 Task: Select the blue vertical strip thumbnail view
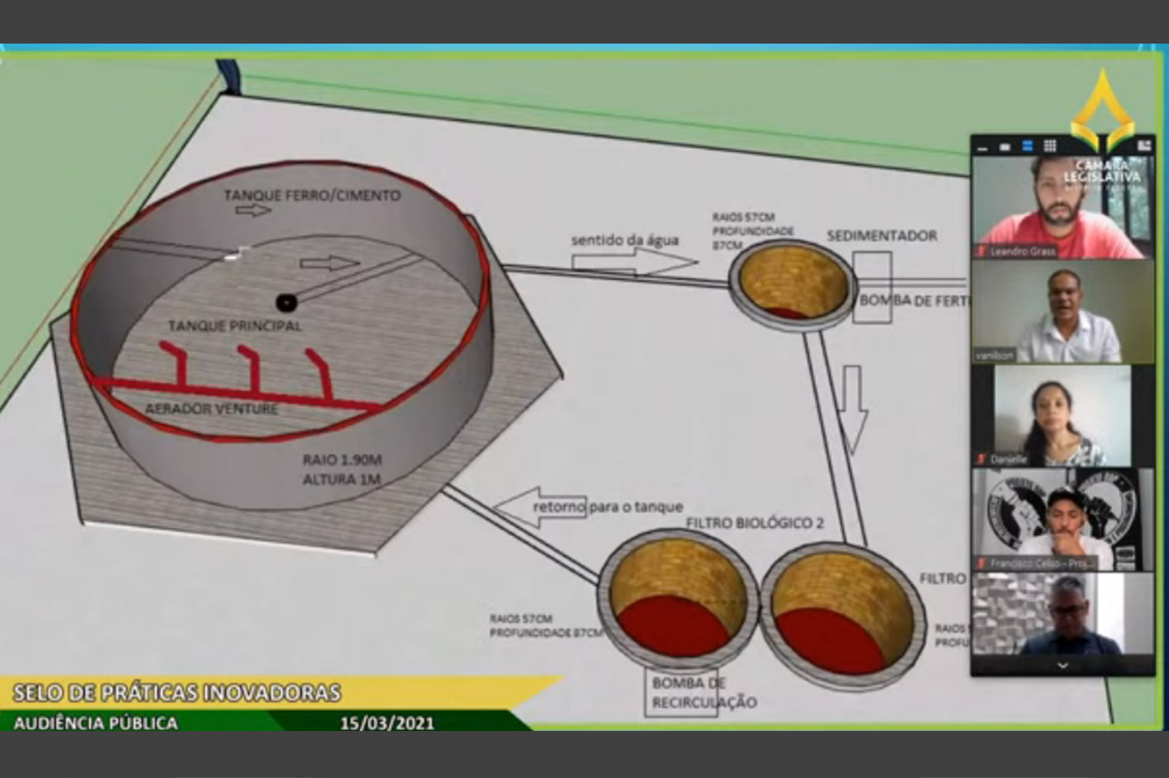(x=1027, y=146)
